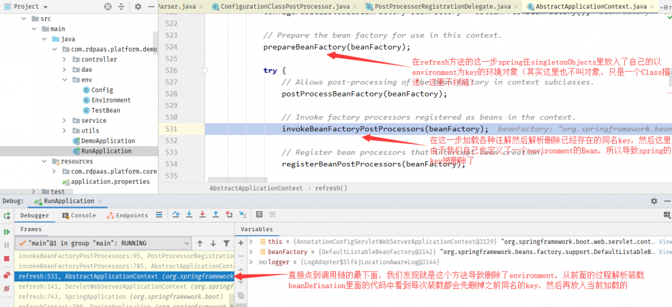Open the Endpoints tab
The height and width of the screenshot is (307, 672).
(x=127, y=215)
